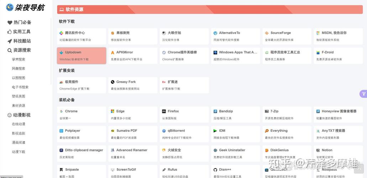Screen dimensions: 367x178
Task: Open the Everything file search card
Action: coord(287,134)
